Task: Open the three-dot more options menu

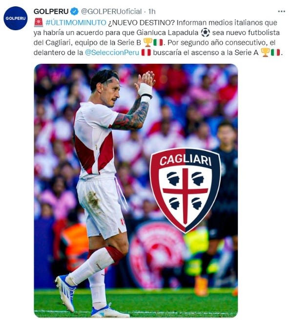Action: [282, 11]
